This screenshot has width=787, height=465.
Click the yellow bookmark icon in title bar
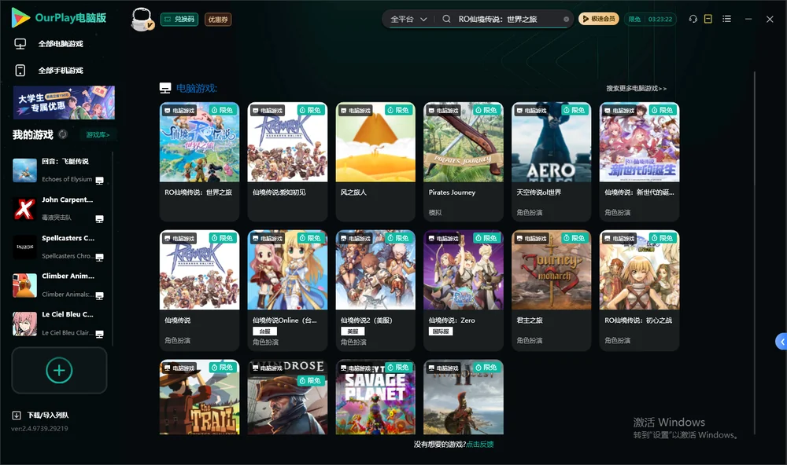708,19
